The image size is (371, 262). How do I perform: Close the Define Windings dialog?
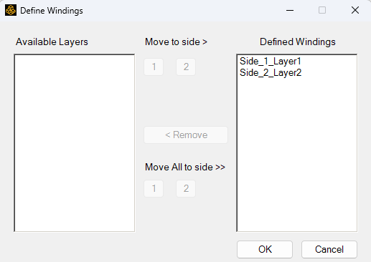point(355,10)
